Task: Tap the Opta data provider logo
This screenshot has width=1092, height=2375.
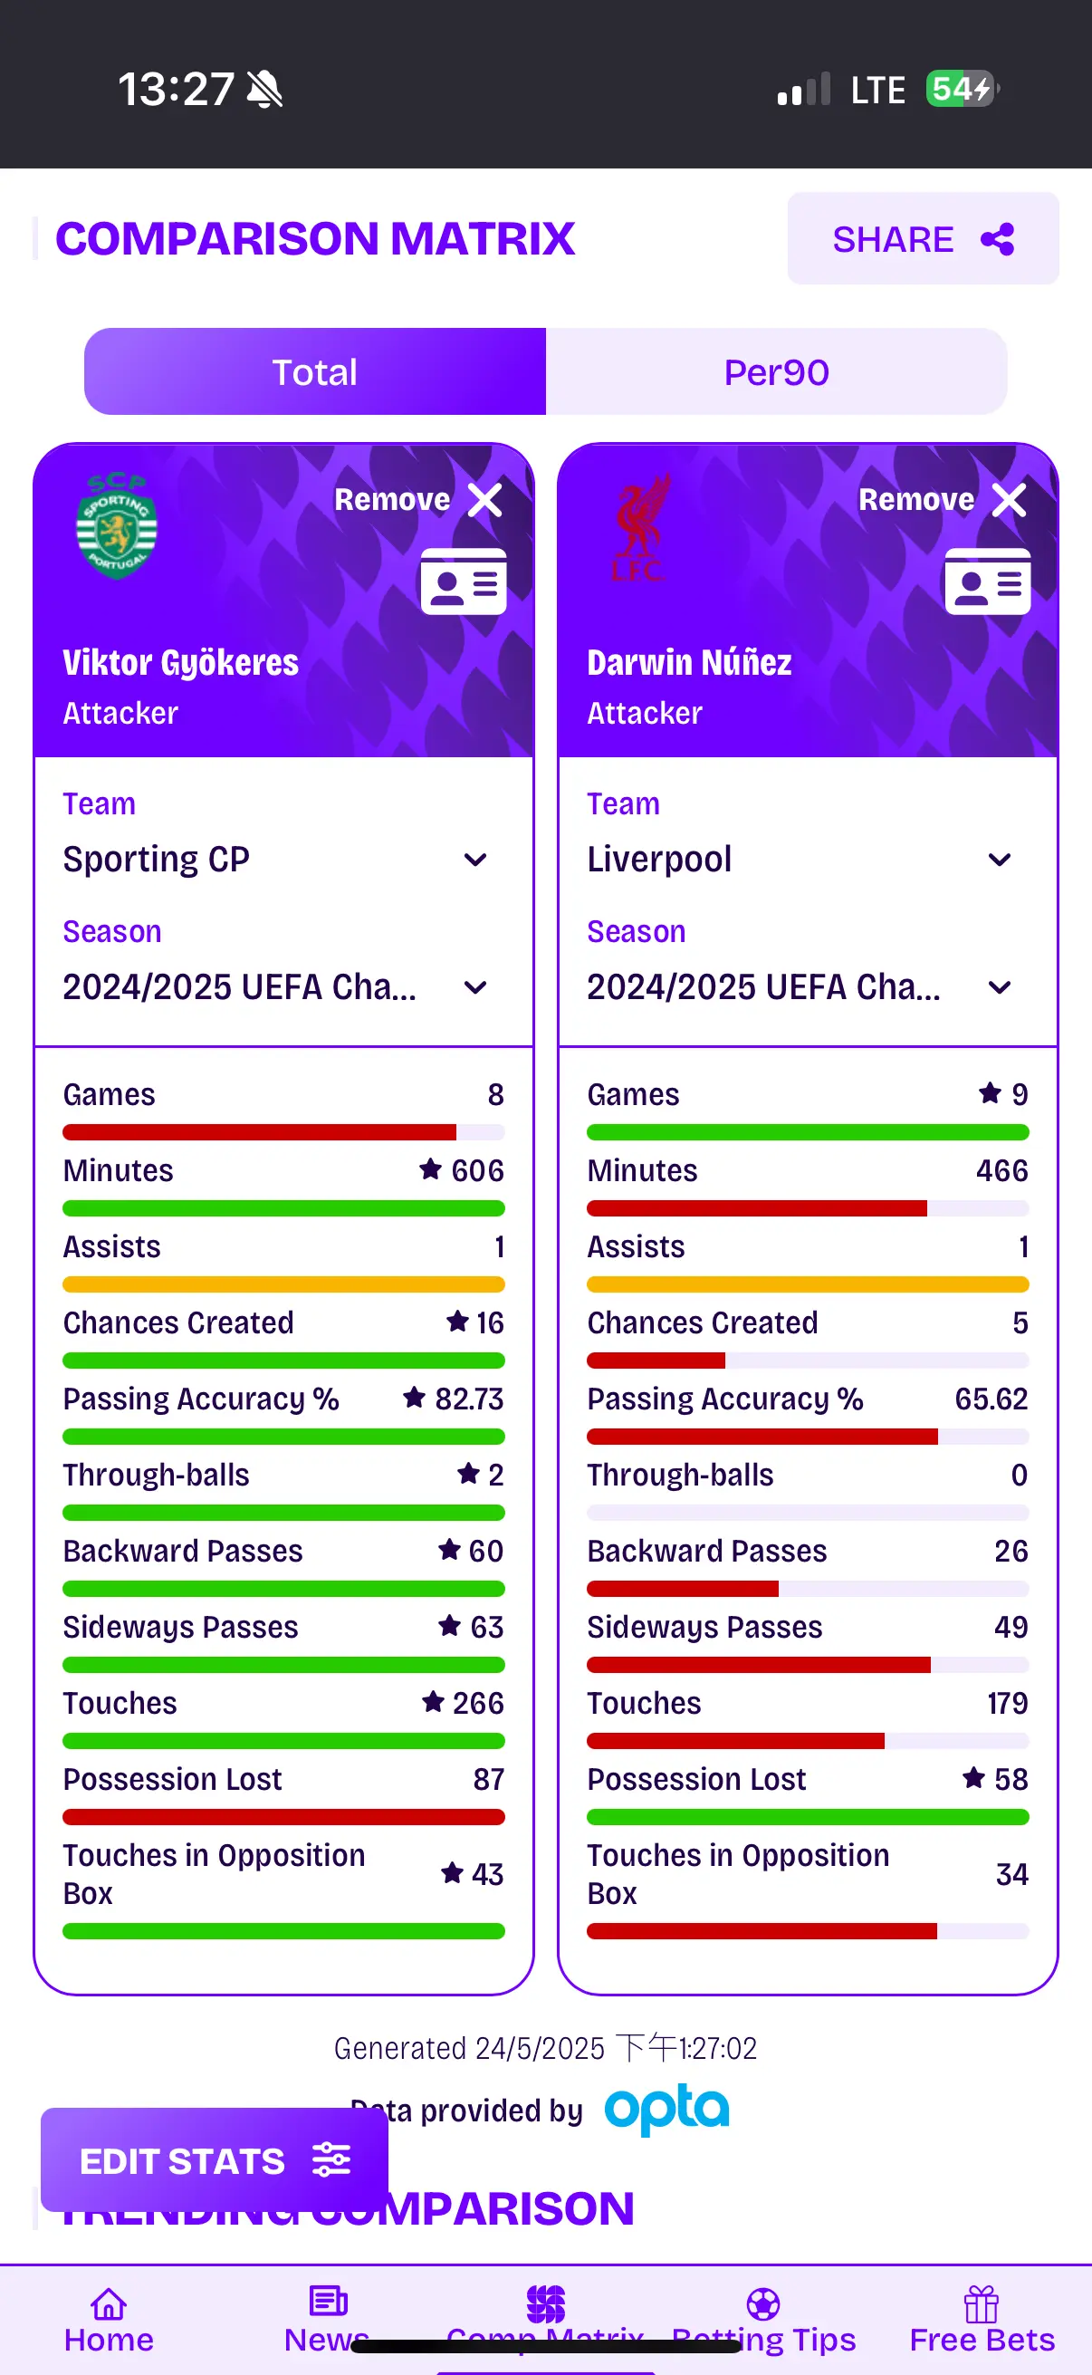Action: click(x=666, y=2110)
